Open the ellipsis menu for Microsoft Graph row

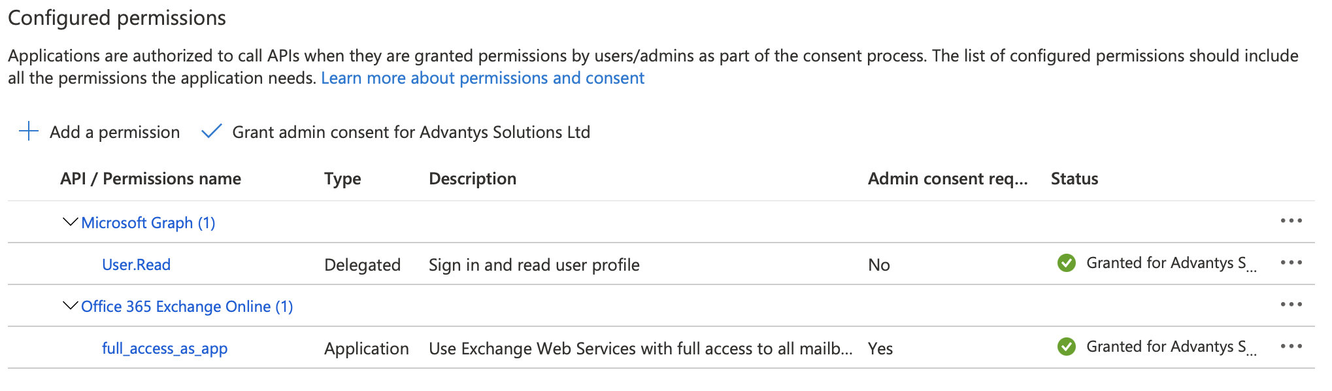[x=1291, y=221]
